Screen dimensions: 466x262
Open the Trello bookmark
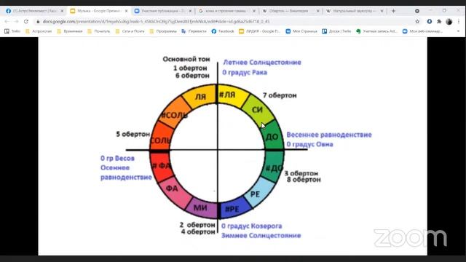(x=12, y=31)
